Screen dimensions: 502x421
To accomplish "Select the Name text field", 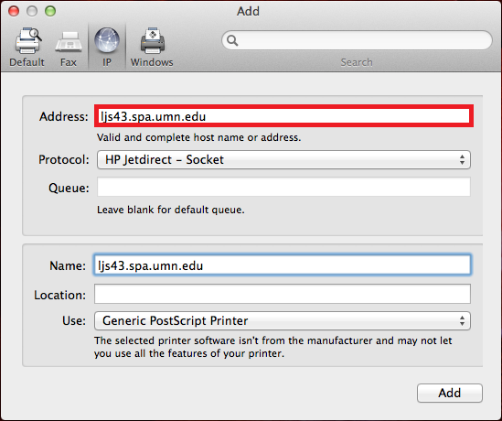I will coord(283,265).
